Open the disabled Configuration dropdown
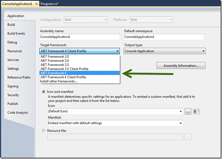 tap(85, 20)
